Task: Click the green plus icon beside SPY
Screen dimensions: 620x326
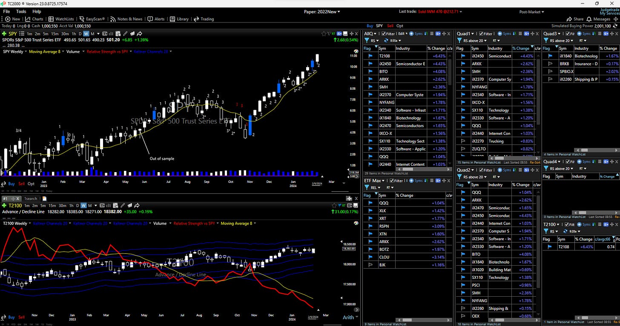Action: [4, 34]
